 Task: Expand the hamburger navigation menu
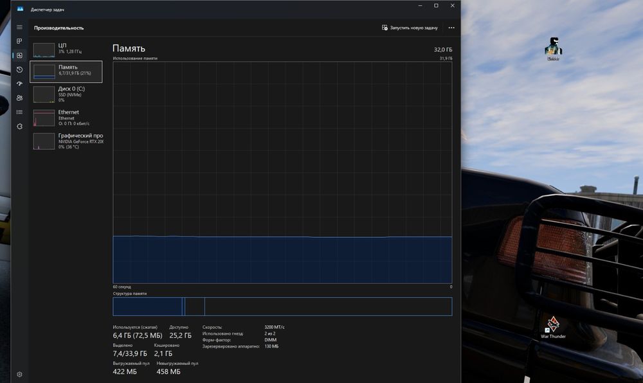point(19,28)
